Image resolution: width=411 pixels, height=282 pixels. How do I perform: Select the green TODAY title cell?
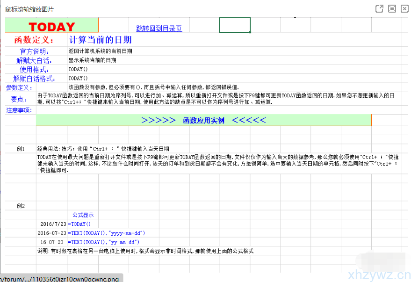pyautogui.click(x=51, y=26)
